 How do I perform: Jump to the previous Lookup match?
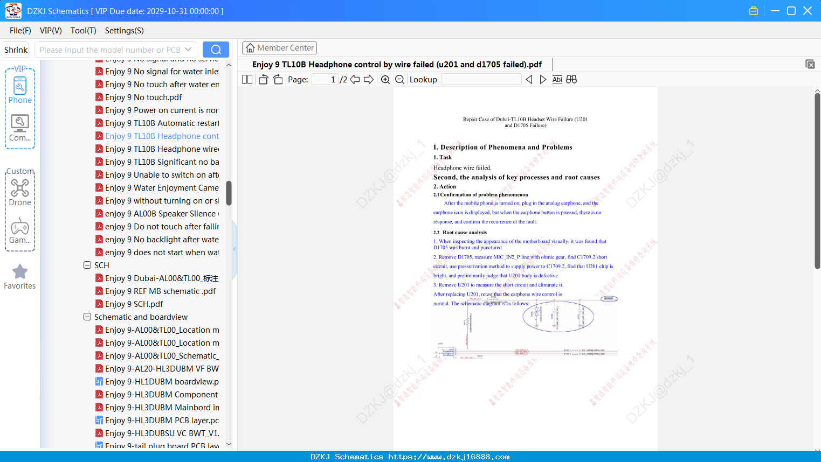pyautogui.click(x=529, y=80)
